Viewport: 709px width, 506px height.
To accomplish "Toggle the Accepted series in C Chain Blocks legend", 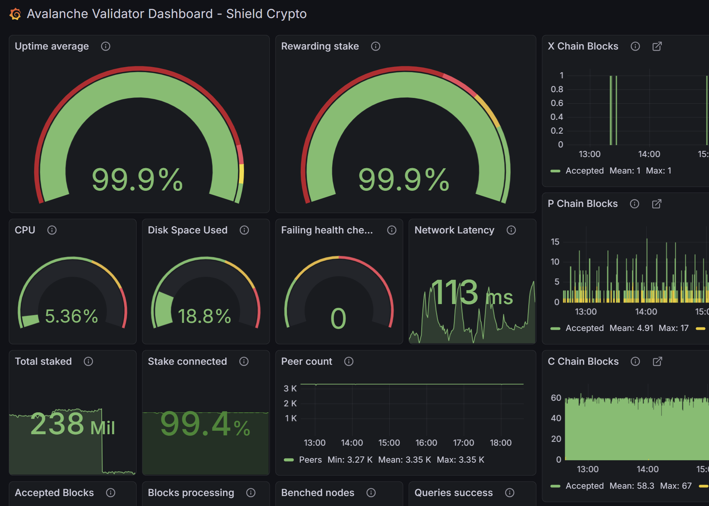I will (584, 486).
